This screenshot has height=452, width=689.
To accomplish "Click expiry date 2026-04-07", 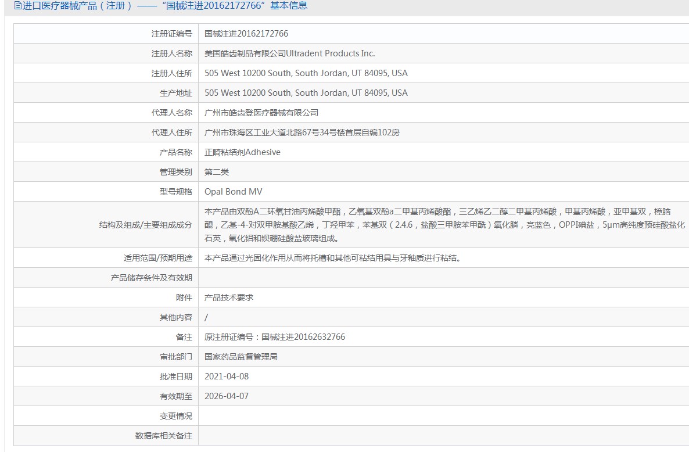I will [227, 397].
